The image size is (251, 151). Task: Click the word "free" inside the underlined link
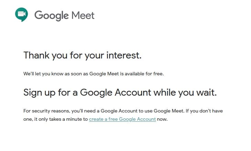pyautogui.click(x=113, y=119)
